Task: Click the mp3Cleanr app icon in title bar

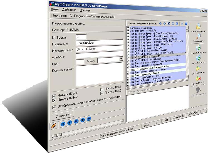Action: (52, 4)
